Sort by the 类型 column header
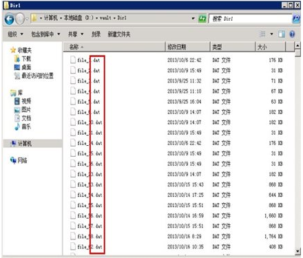 (232, 47)
